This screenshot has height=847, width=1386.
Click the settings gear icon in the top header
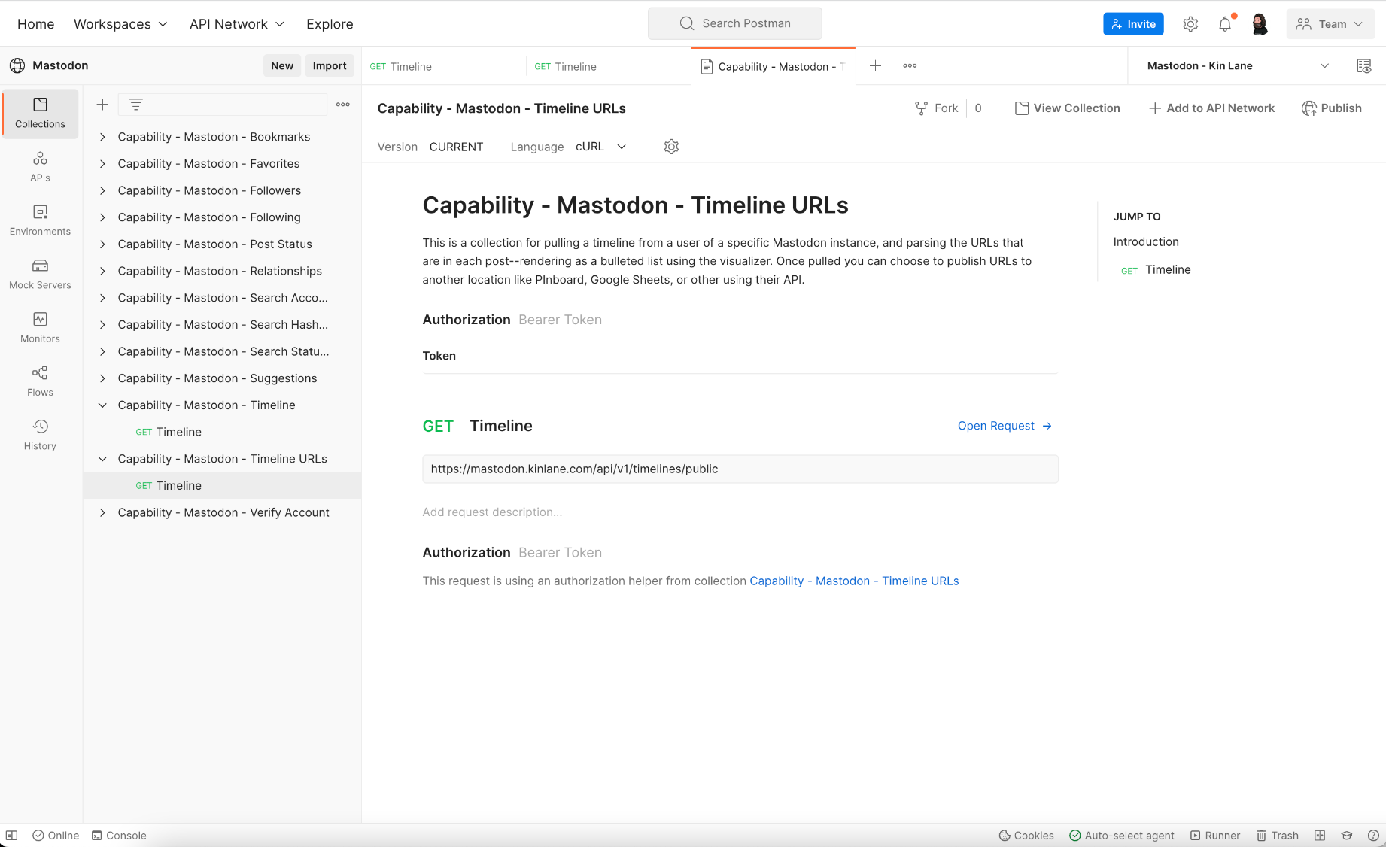click(1190, 24)
